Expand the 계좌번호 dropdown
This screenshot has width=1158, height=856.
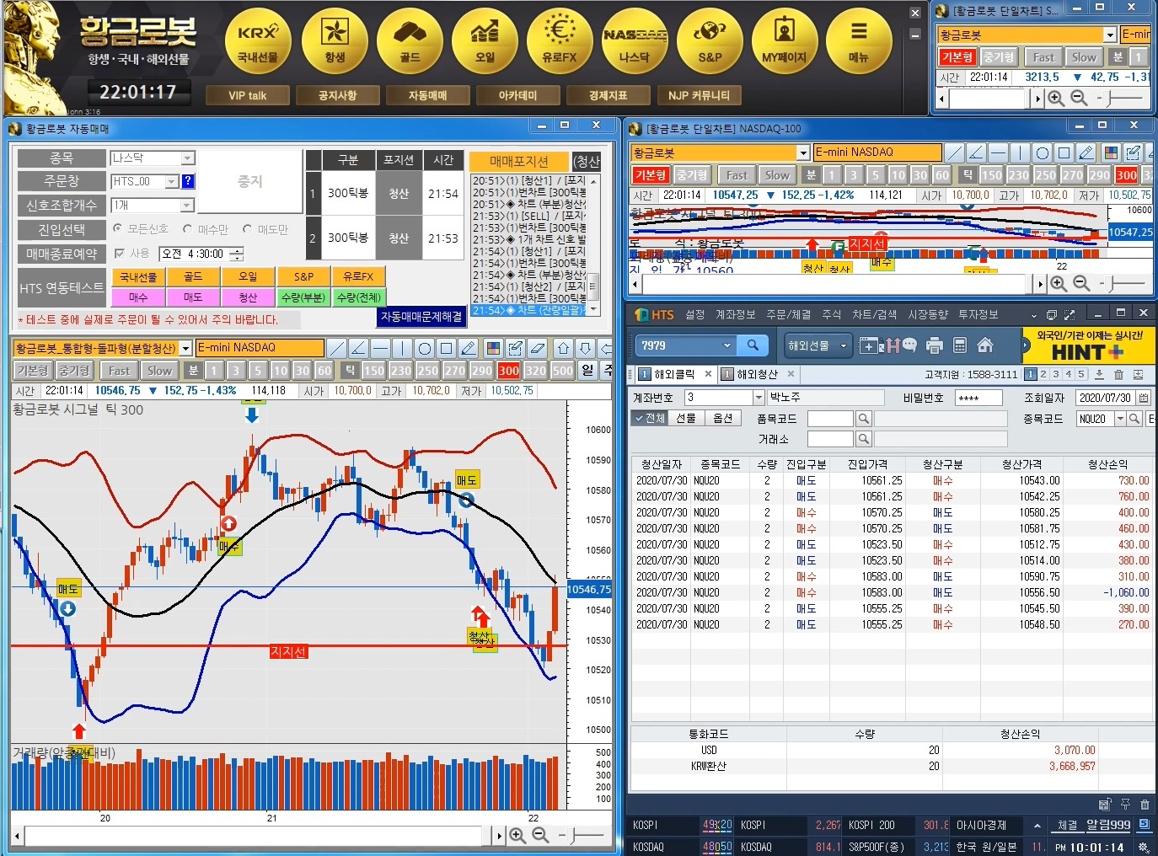pos(759,398)
